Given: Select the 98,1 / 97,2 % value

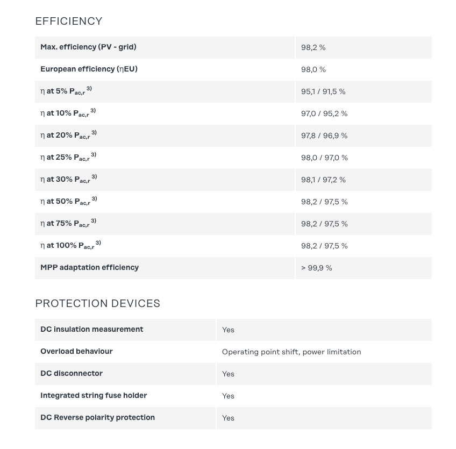Looking at the screenshot, I should coord(323,180).
